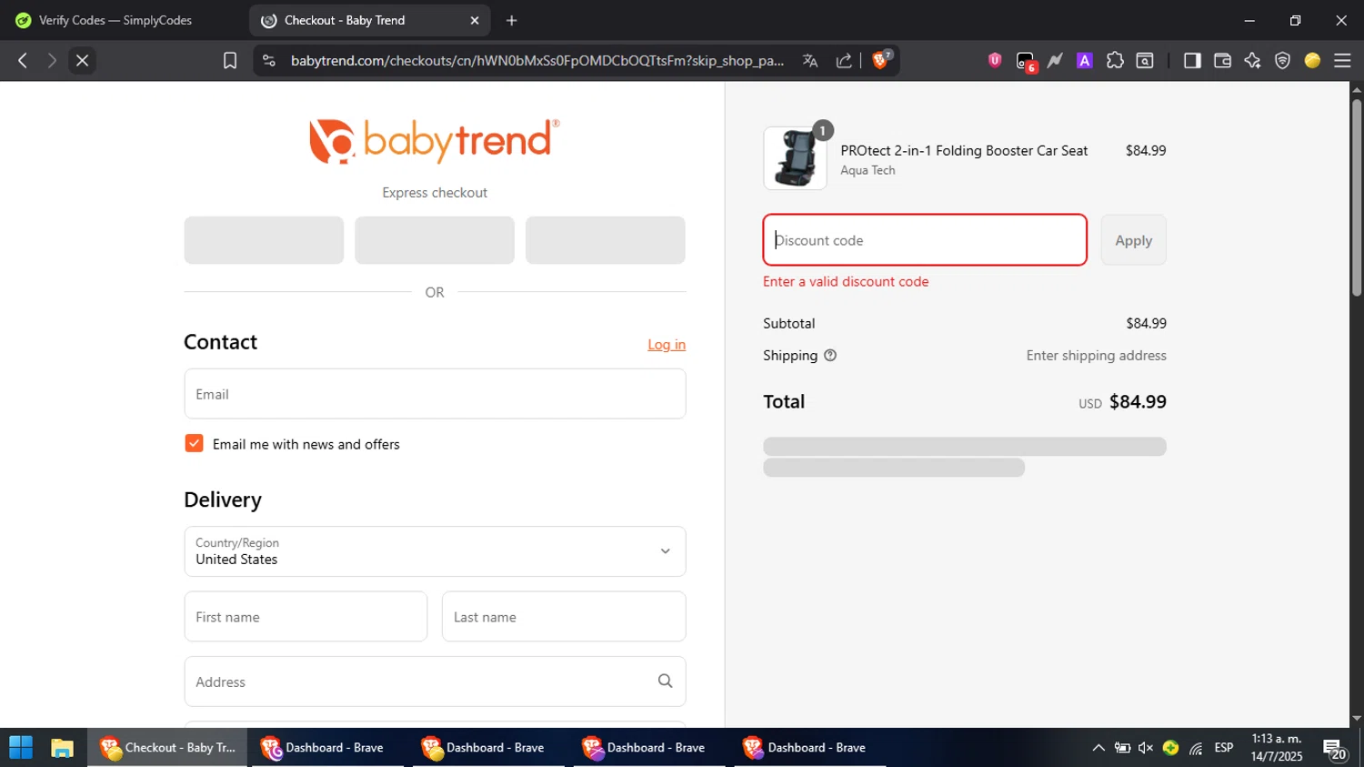The width and height of the screenshot is (1364, 767).
Task: Uncheck Email me with news and offers
Action: 194,443
